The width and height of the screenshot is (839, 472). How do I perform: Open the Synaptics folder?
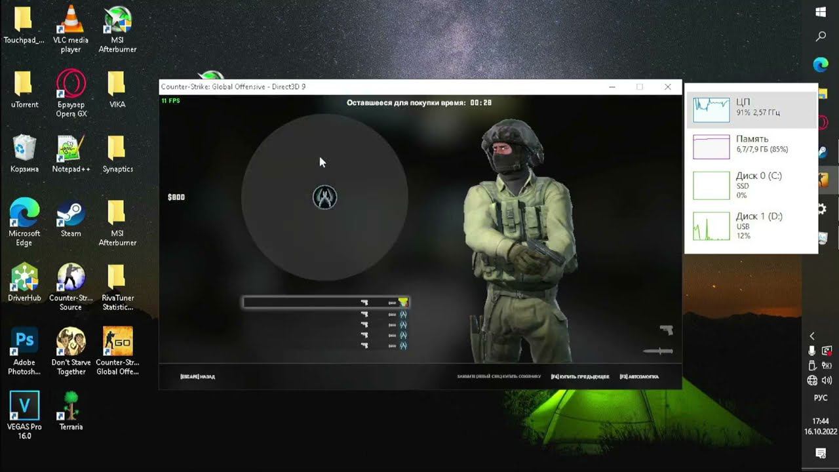[117, 153]
